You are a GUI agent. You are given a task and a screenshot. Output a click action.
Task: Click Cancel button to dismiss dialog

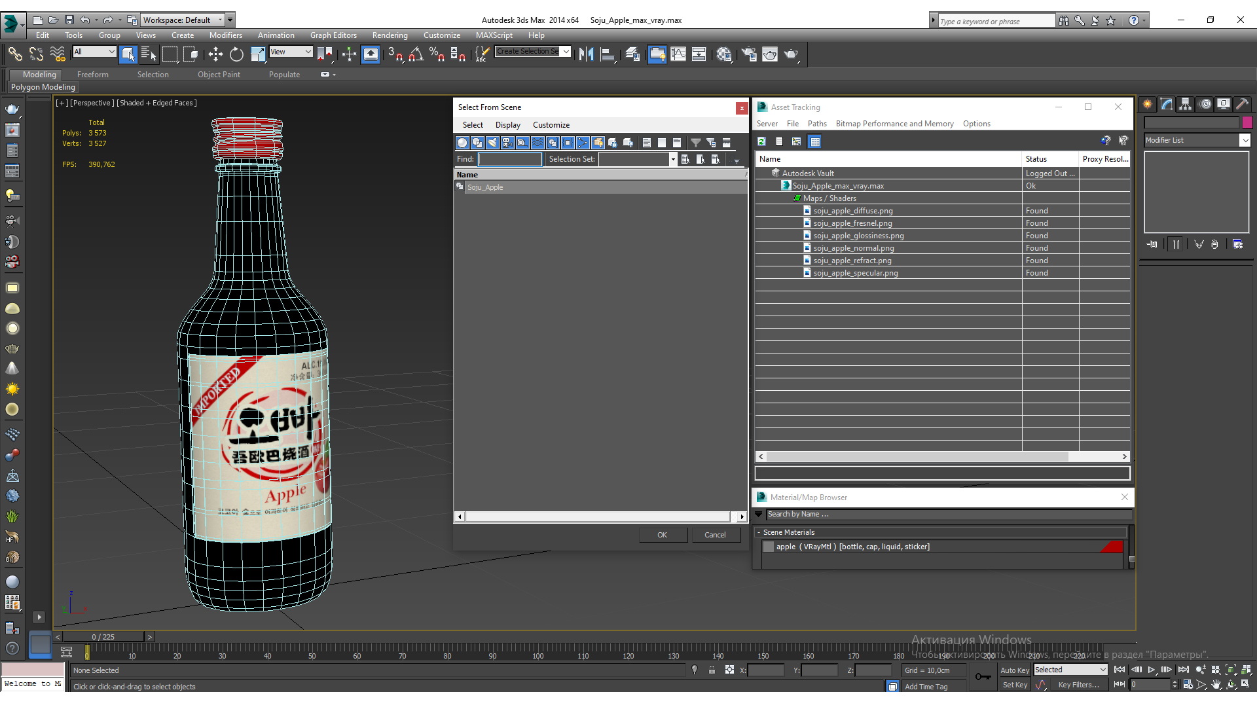pyautogui.click(x=716, y=534)
